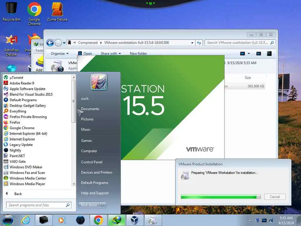Expand the change view options arrow

(x=249, y=54)
